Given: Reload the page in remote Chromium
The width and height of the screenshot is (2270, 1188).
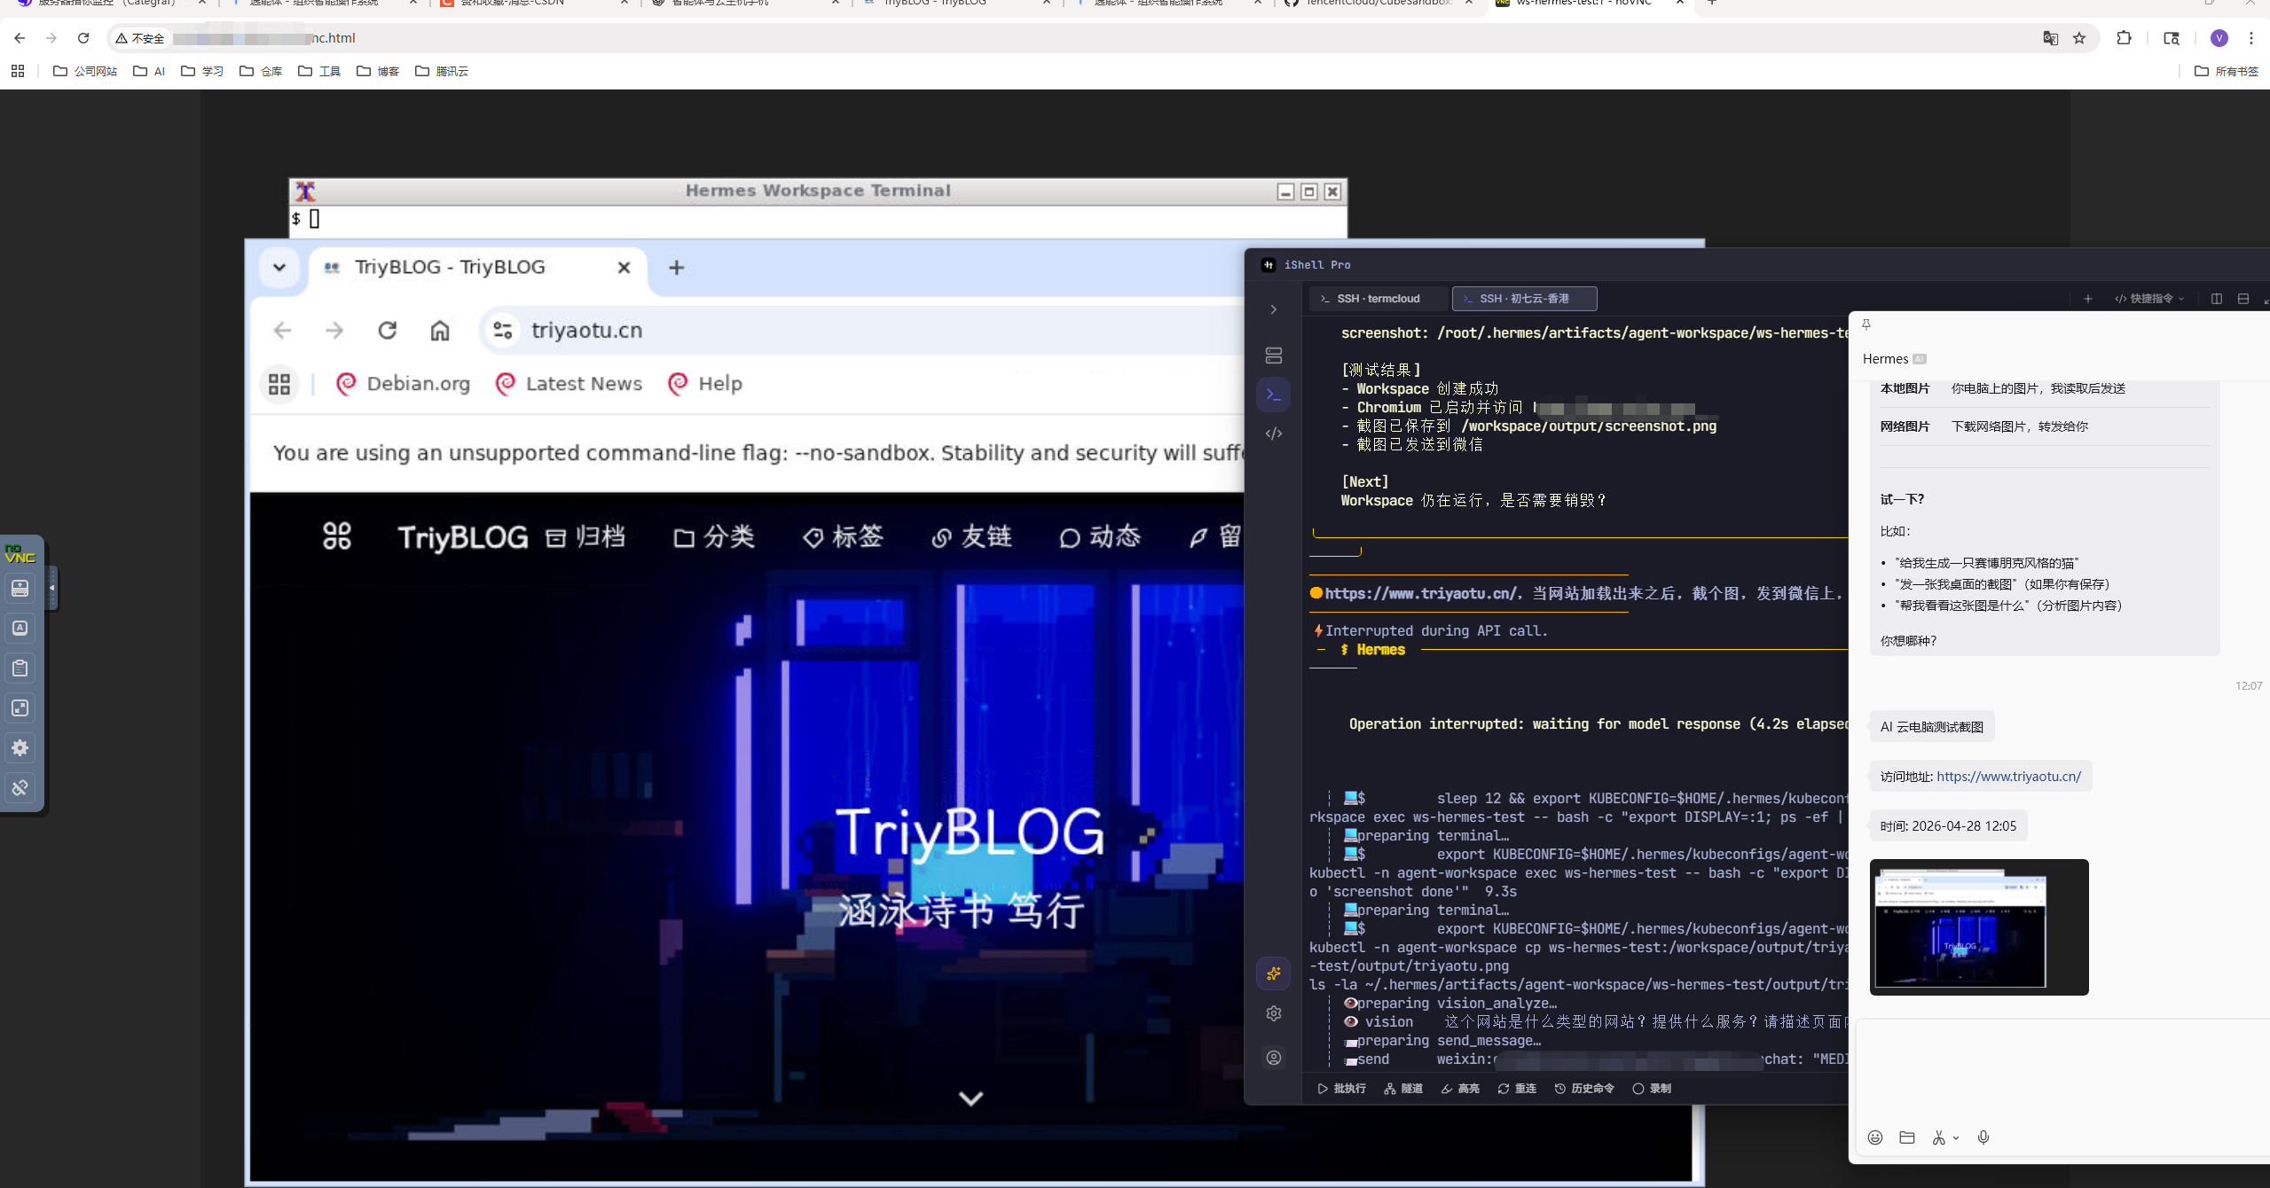Looking at the screenshot, I should pos(387,331).
